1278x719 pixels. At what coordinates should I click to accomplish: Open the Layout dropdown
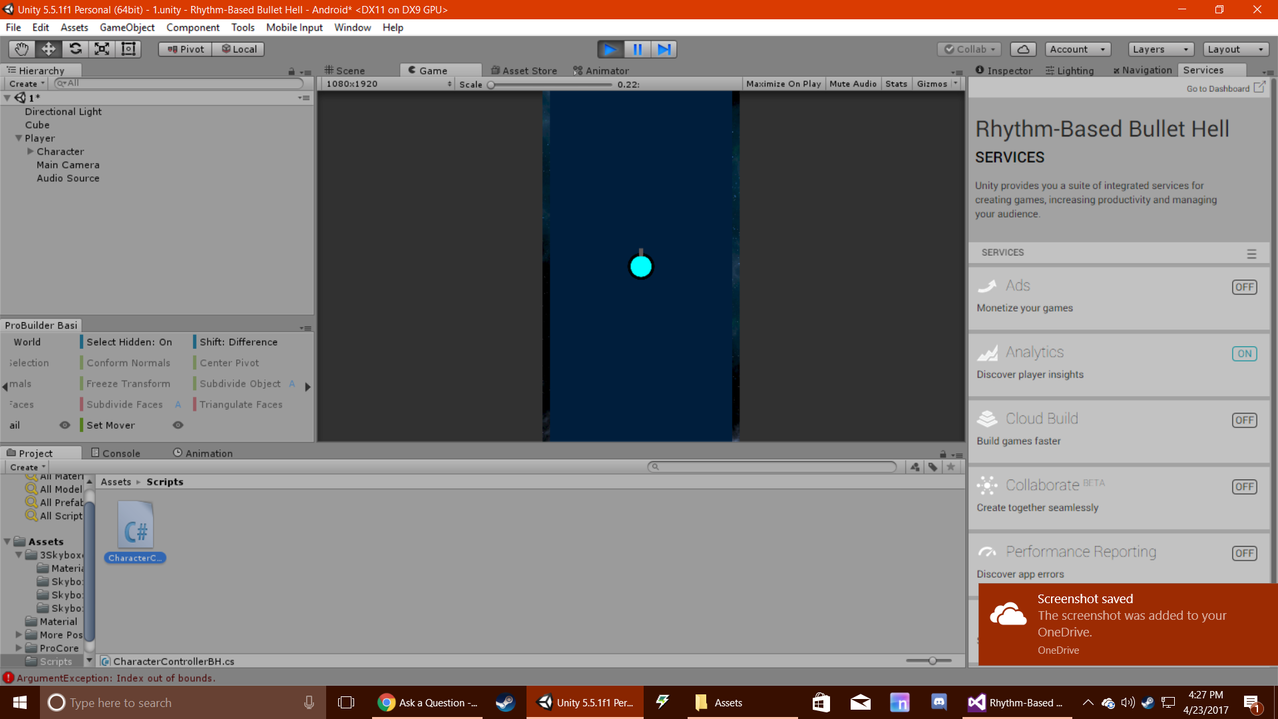click(1235, 49)
